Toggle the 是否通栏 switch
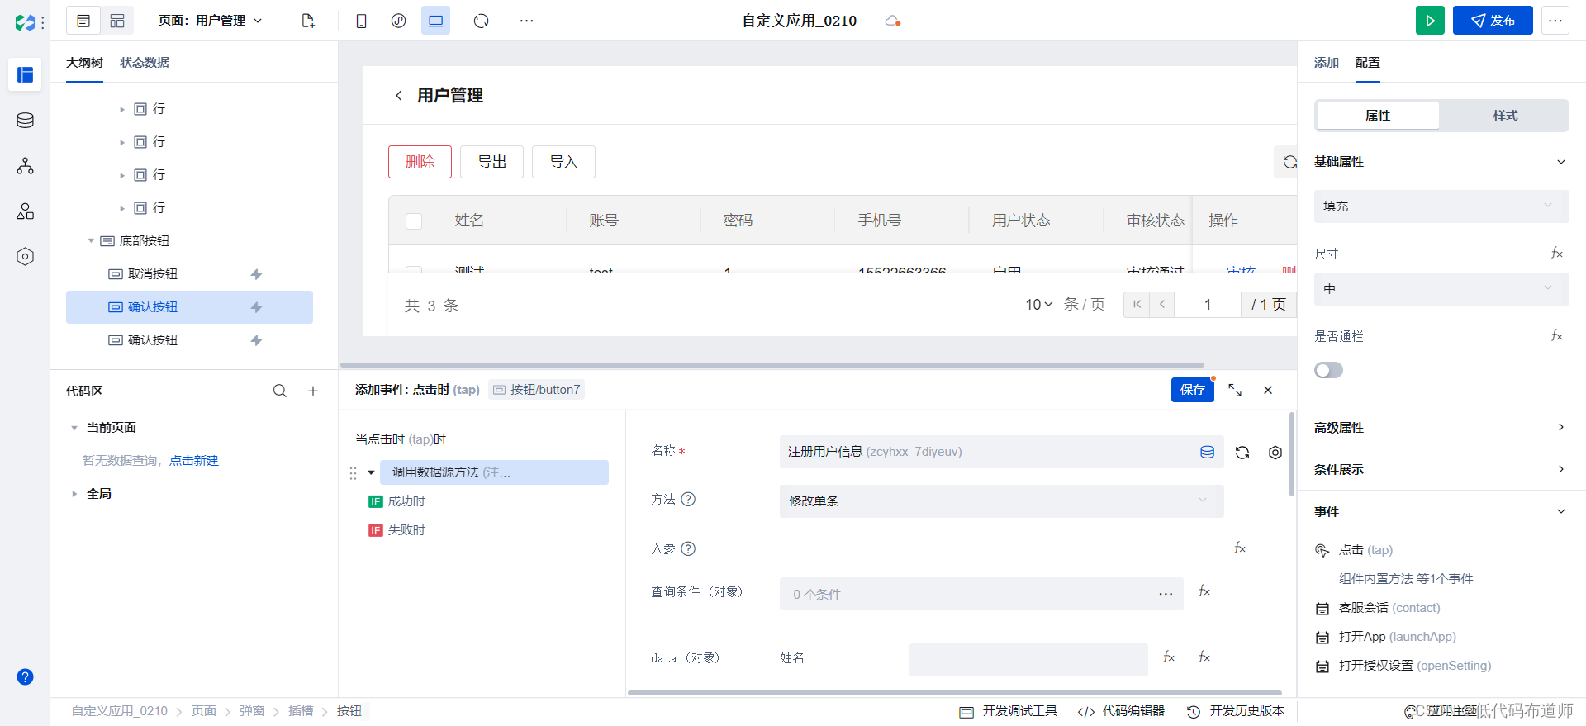This screenshot has height=726, width=1586. tap(1328, 370)
